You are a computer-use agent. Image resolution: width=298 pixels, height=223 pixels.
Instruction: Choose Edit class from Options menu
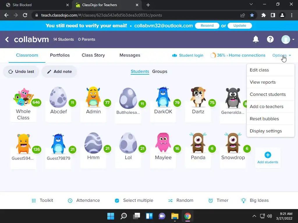click(x=270, y=70)
